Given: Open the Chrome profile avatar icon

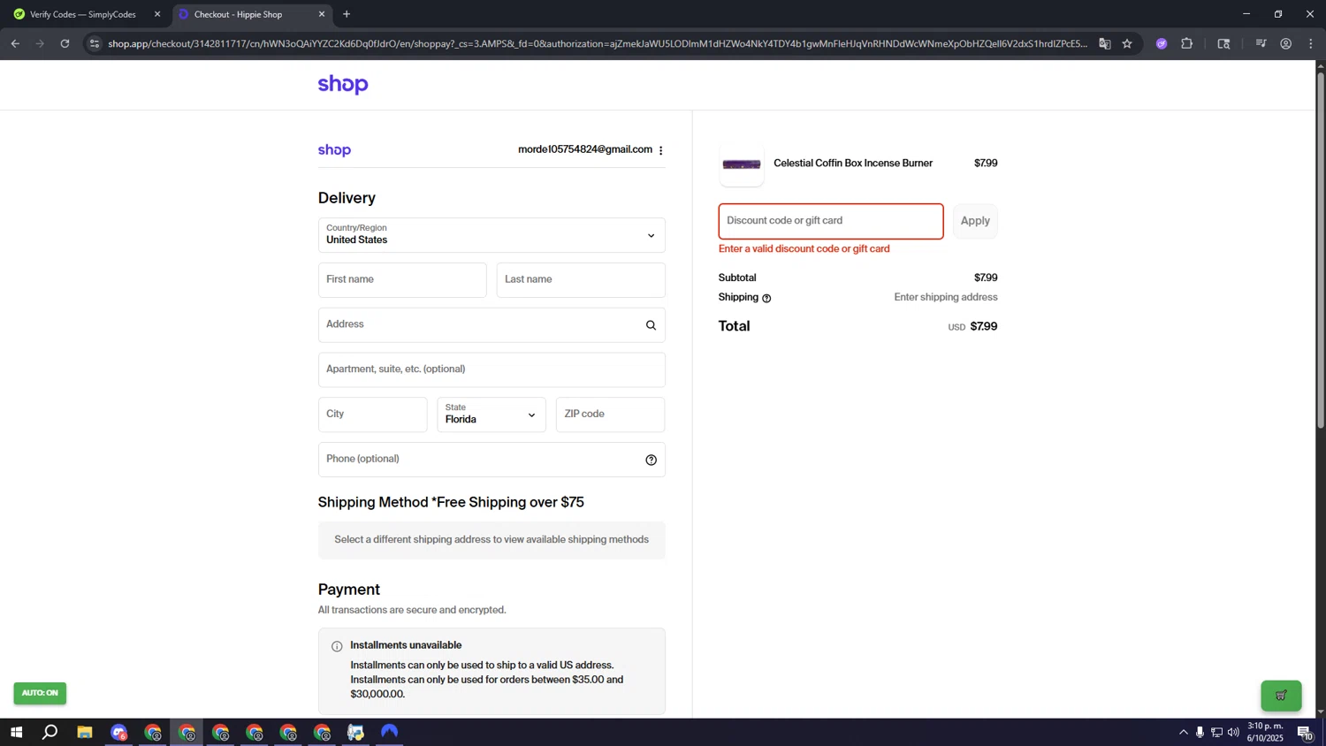Looking at the screenshot, I should pyautogui.click(x=1285, y=43).
